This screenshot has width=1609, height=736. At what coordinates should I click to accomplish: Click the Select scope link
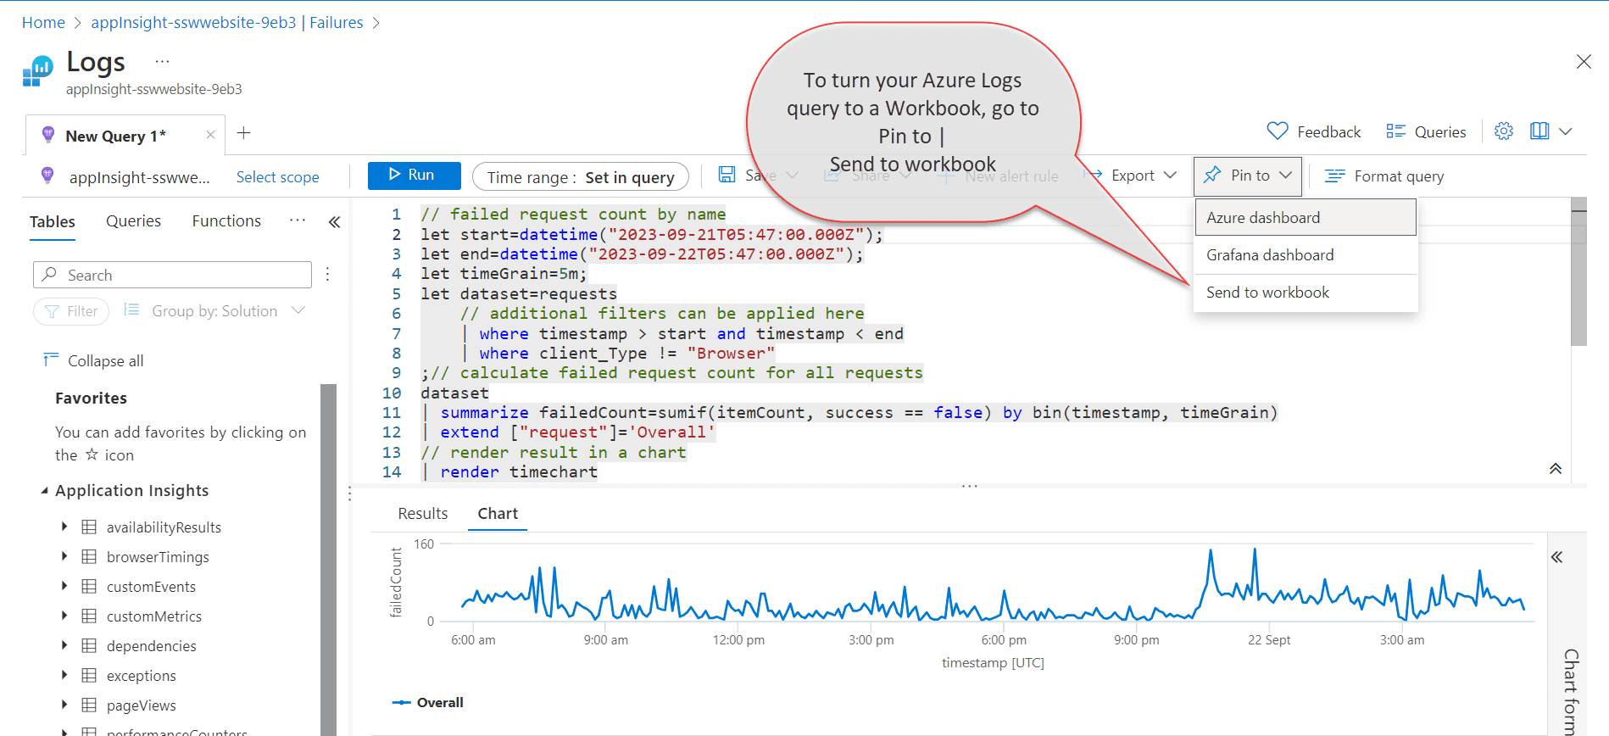coord(277,177)
